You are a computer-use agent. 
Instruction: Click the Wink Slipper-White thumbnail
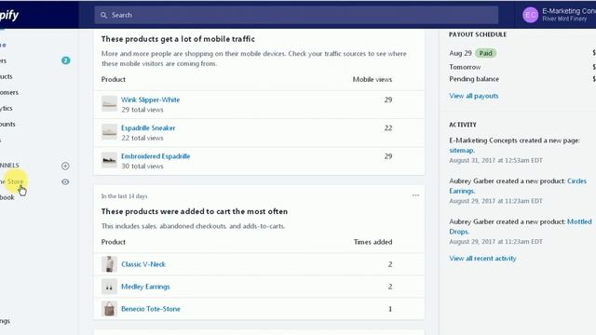pos(109,103)
